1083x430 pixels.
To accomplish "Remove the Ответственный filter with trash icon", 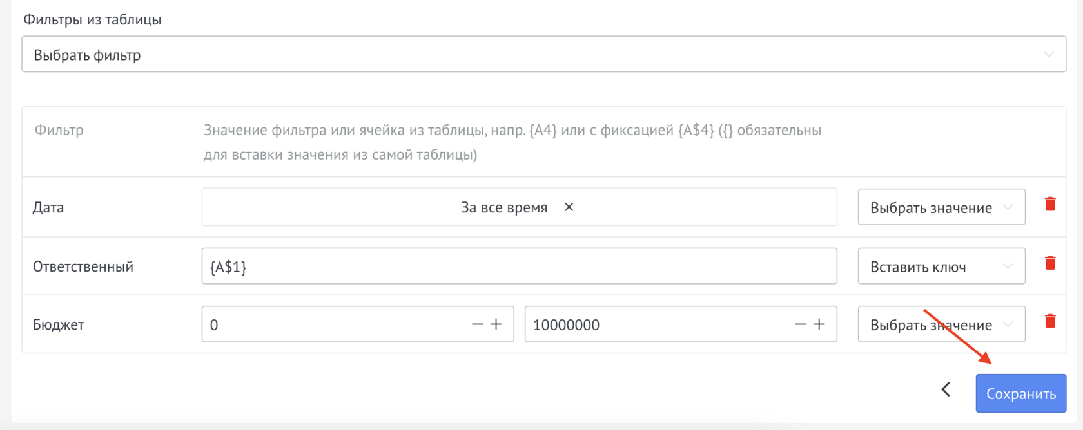I will coord(1050,263).
